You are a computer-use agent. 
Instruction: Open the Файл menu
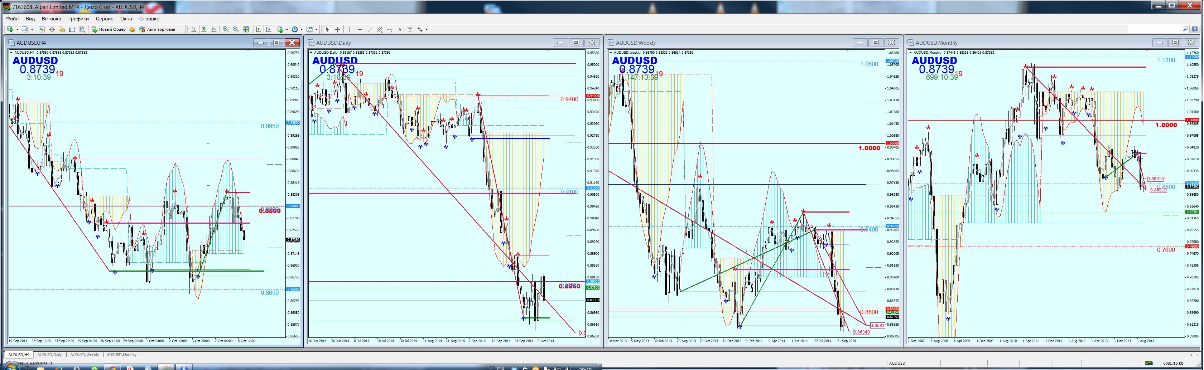12,19
